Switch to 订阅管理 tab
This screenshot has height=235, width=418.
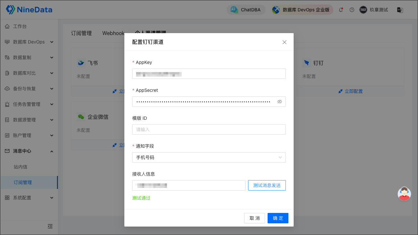(81, 33)
